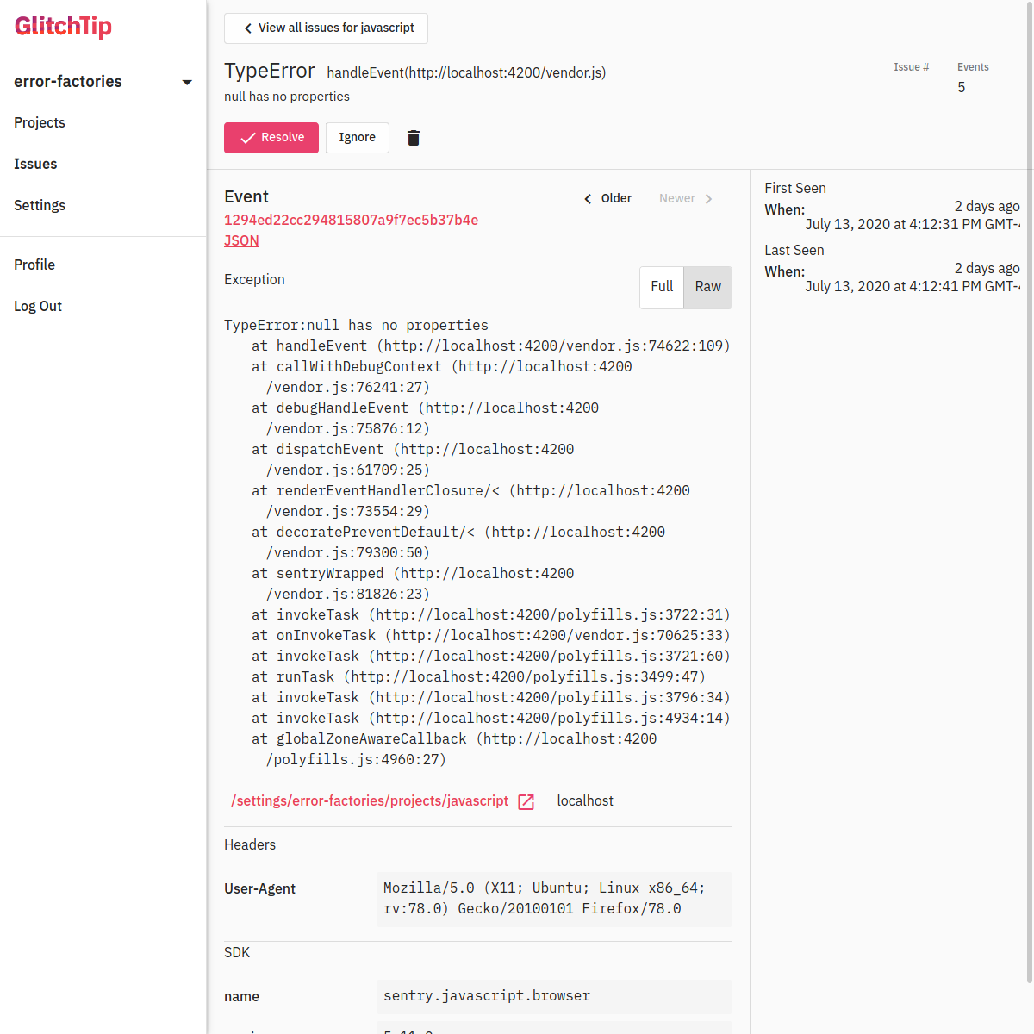Open Projects in the sidebar
Viewport: 1034px width, 1034px height.
tap(40, 122)
